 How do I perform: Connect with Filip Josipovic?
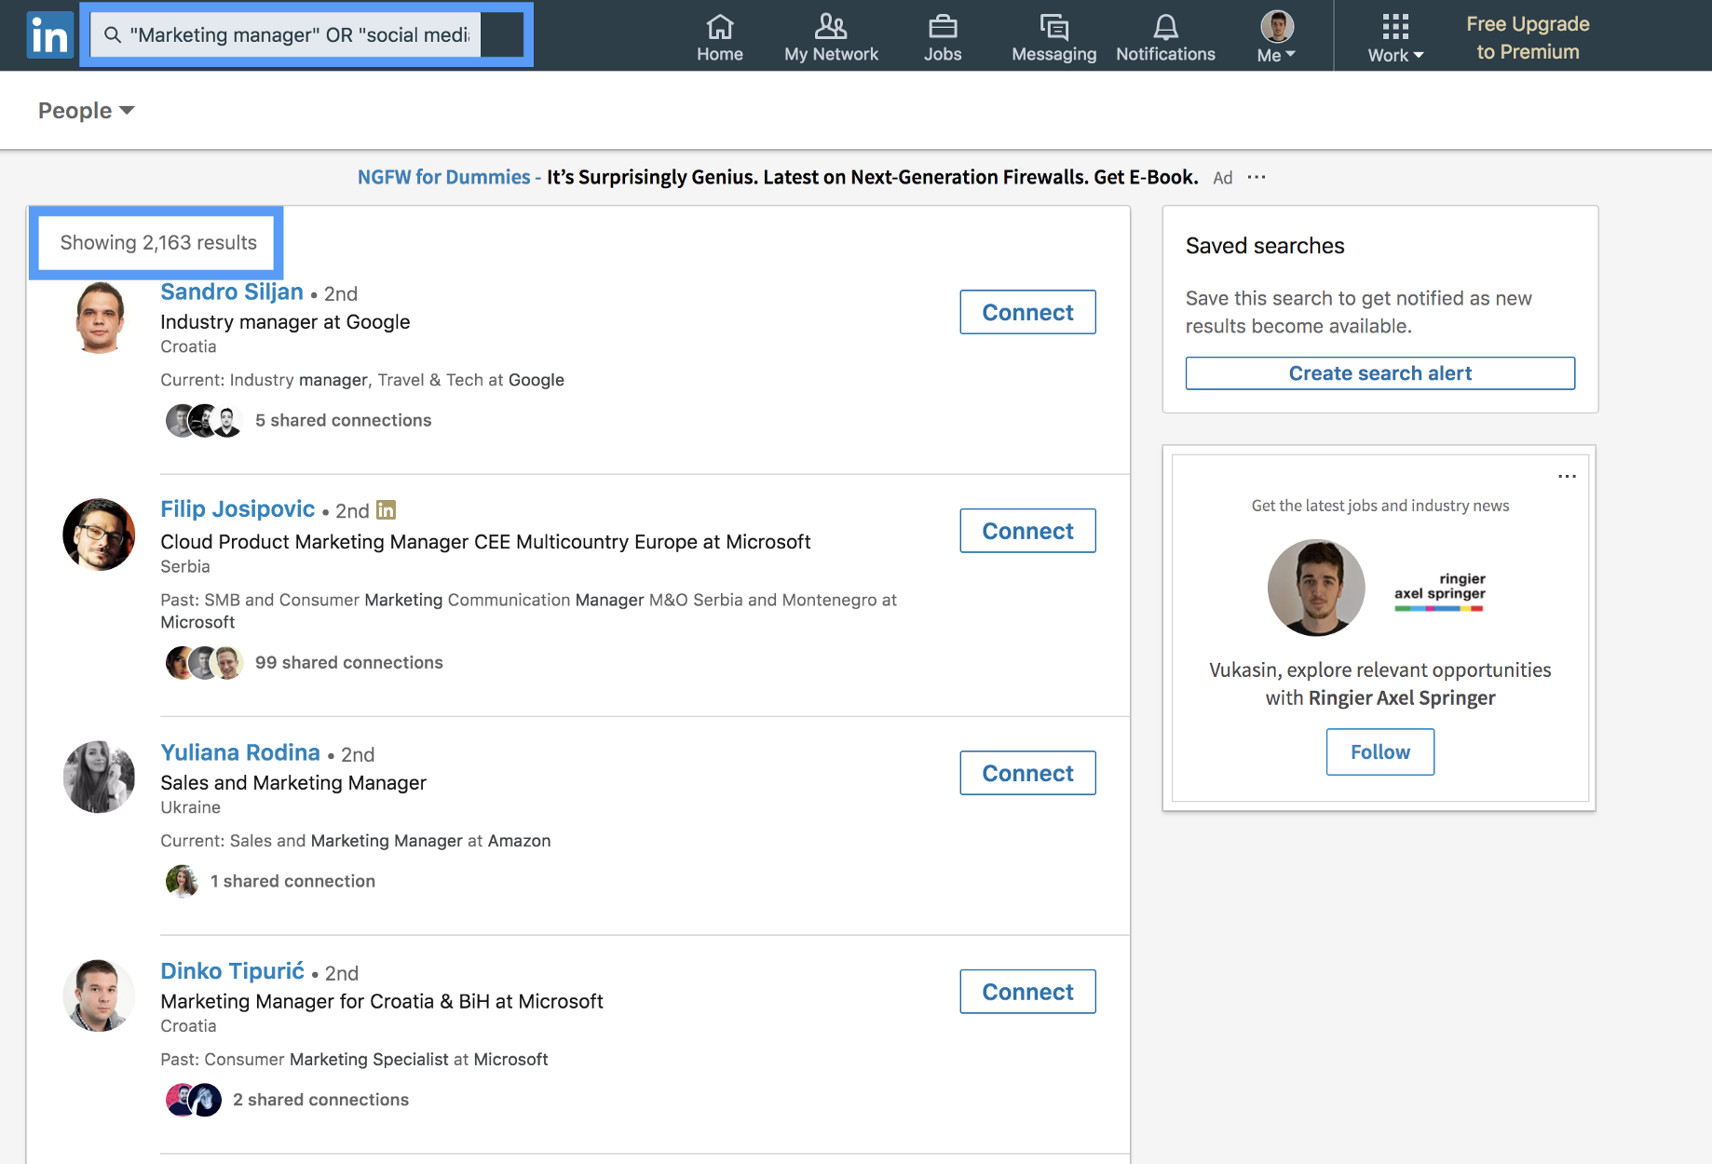coord(1027,531)
